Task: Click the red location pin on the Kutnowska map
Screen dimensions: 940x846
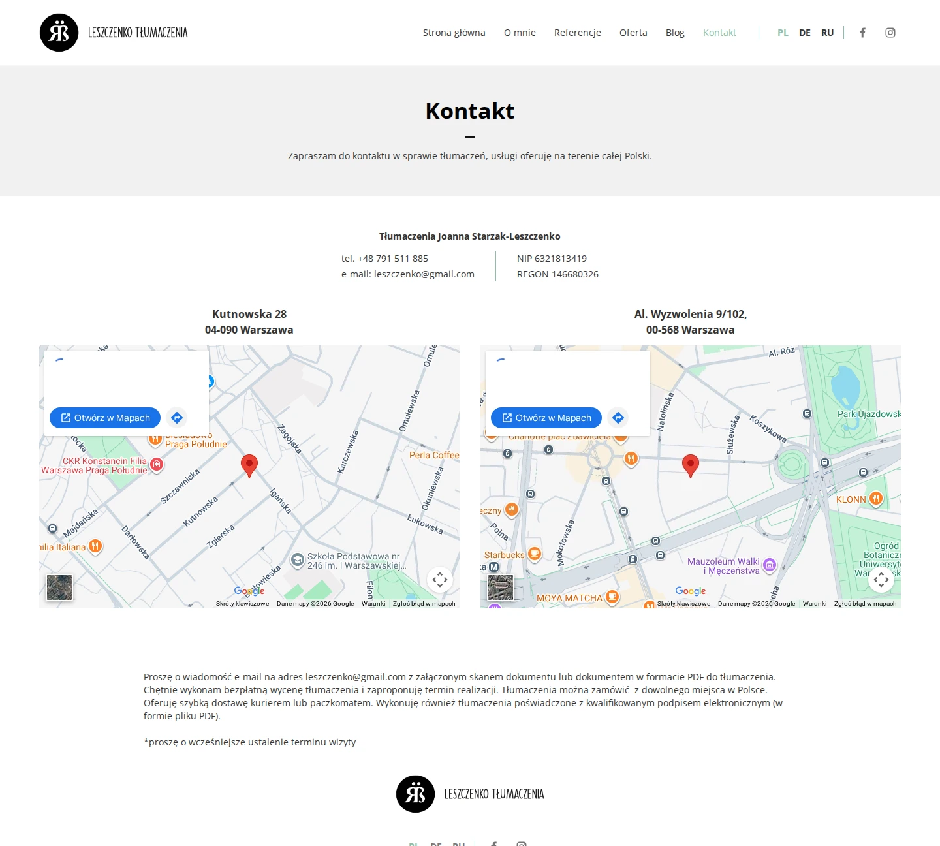Action: click(249, 465)
